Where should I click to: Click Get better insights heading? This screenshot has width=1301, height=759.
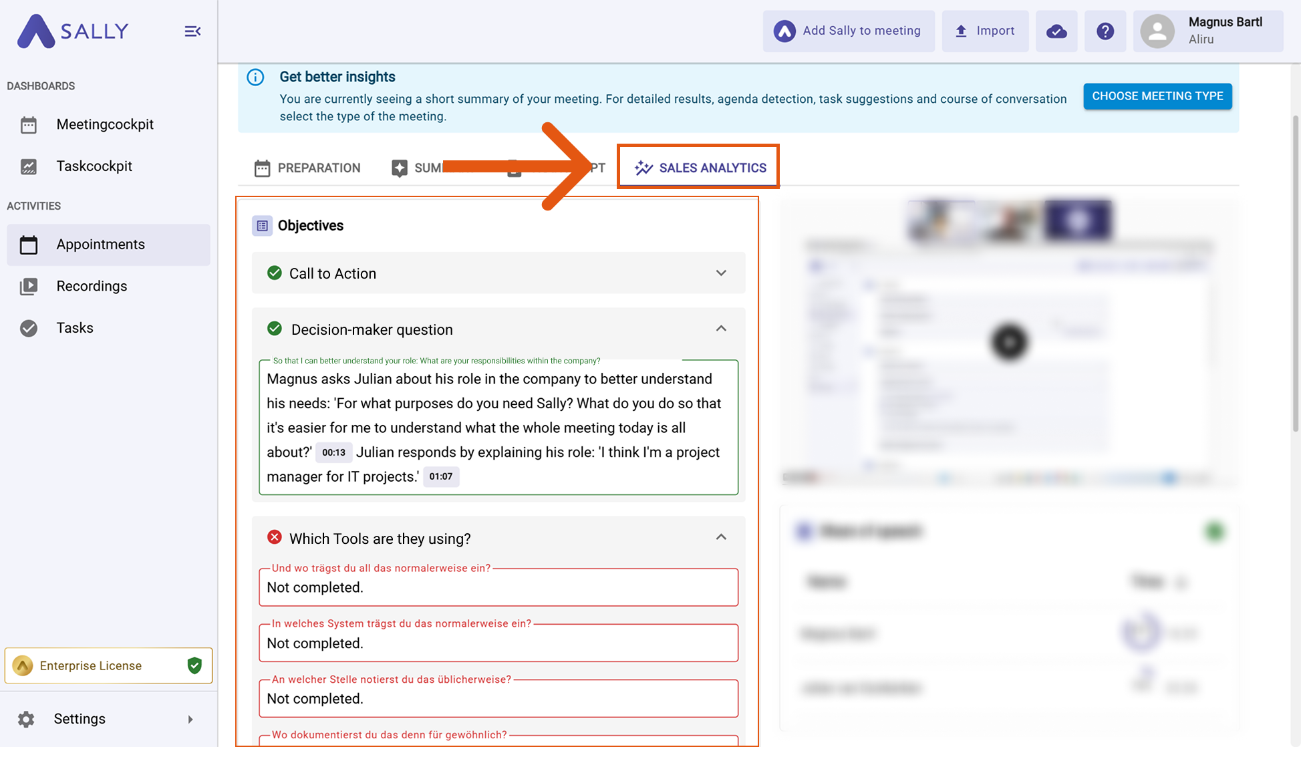(337, 77)
